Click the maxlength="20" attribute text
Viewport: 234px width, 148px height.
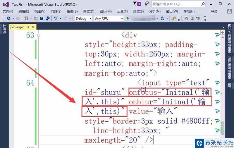(x=113, y=140)
